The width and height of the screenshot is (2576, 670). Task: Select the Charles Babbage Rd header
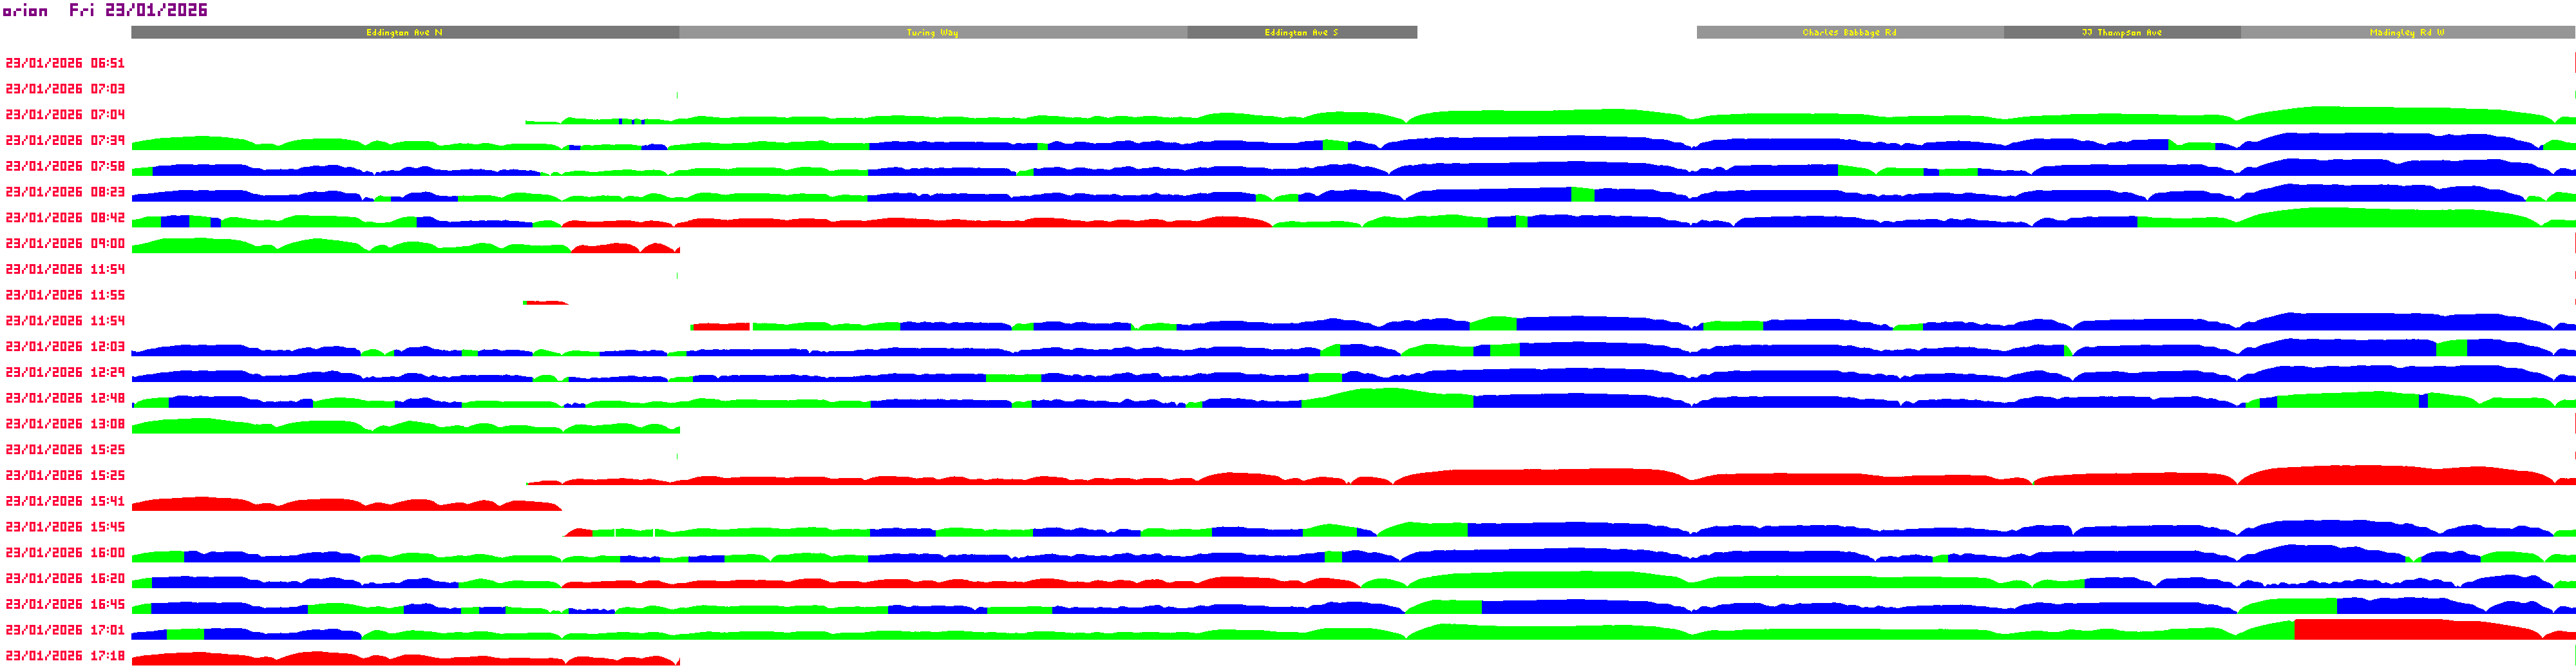[x=1849, y=33]
